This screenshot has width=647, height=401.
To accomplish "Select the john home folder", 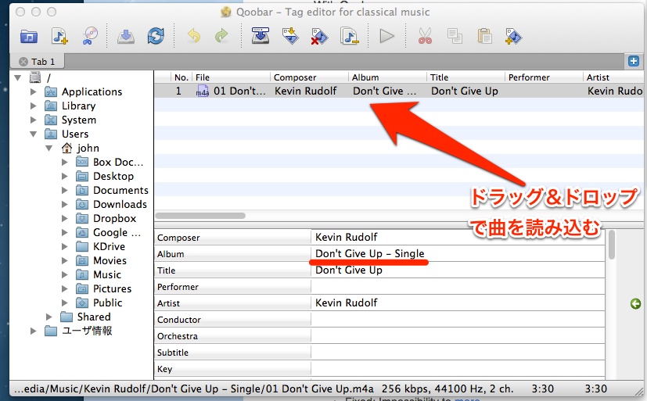I will point(88,148).
